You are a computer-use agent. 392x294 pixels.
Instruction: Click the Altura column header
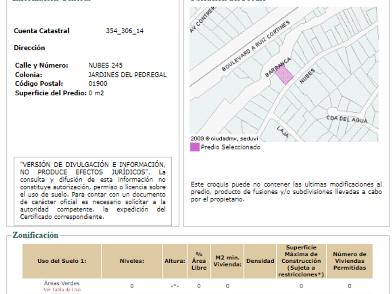(175, 261)
